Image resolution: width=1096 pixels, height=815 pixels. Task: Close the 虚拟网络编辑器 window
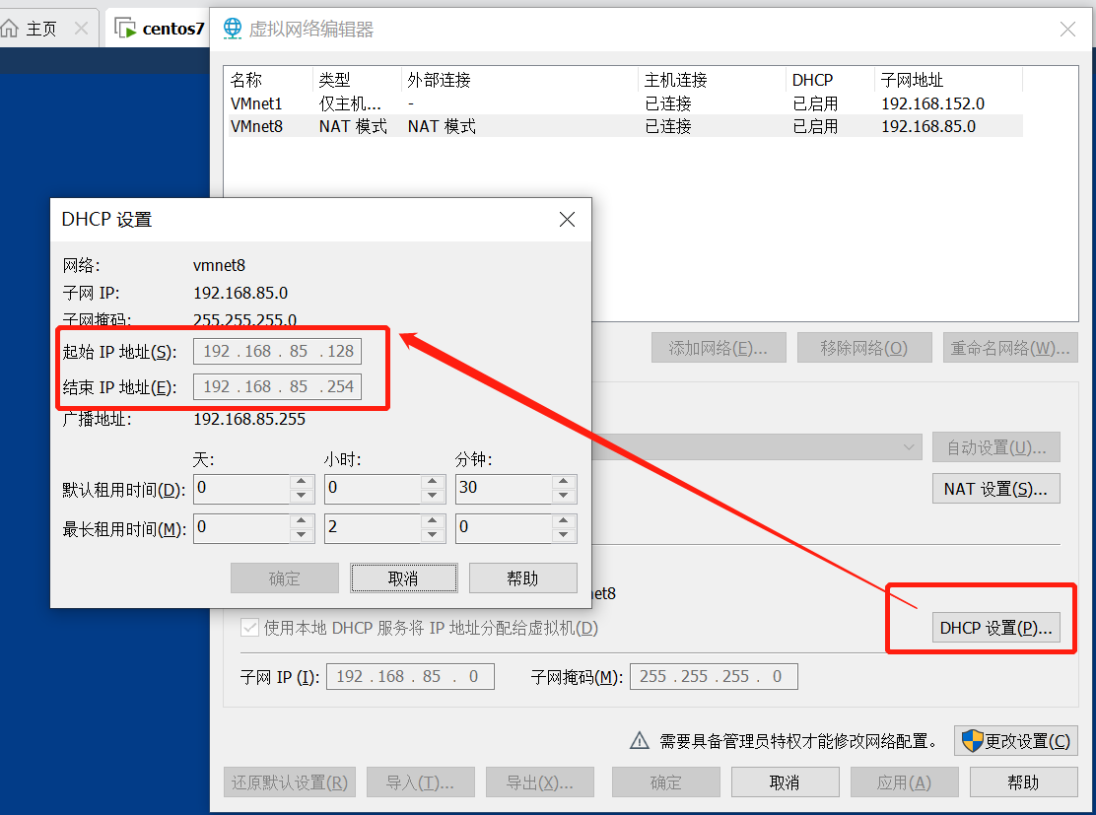pyautogui.click(x=1067, y=29)
